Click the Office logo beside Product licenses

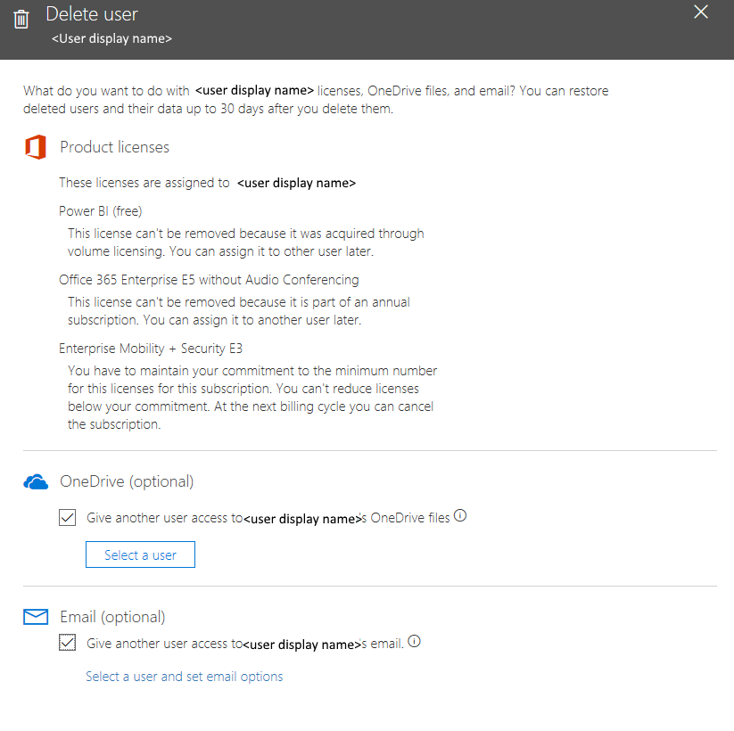pyautogui.click(x=36, y=147)
